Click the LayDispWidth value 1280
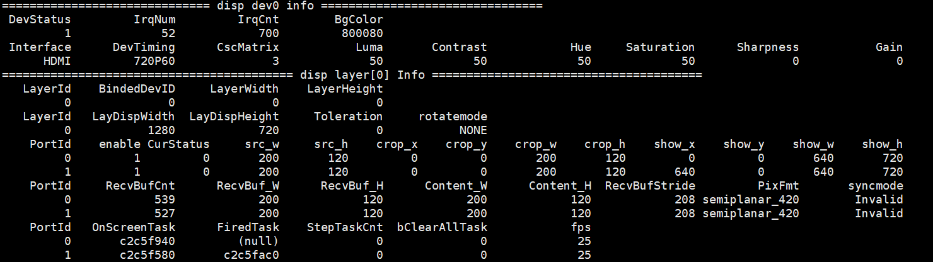Image resolution: width=933 pixels, height=262 pixels. pos(161,130)
